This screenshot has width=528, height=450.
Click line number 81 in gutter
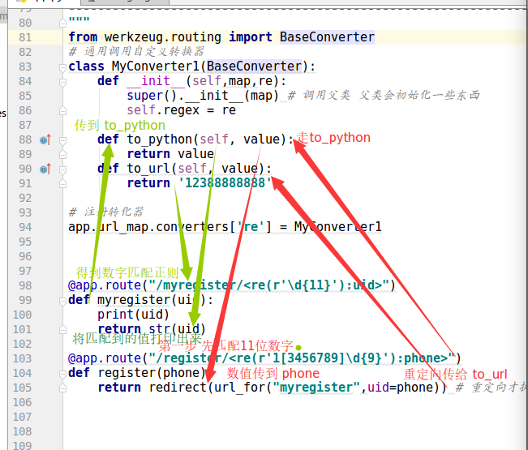(x=25, y=37)
